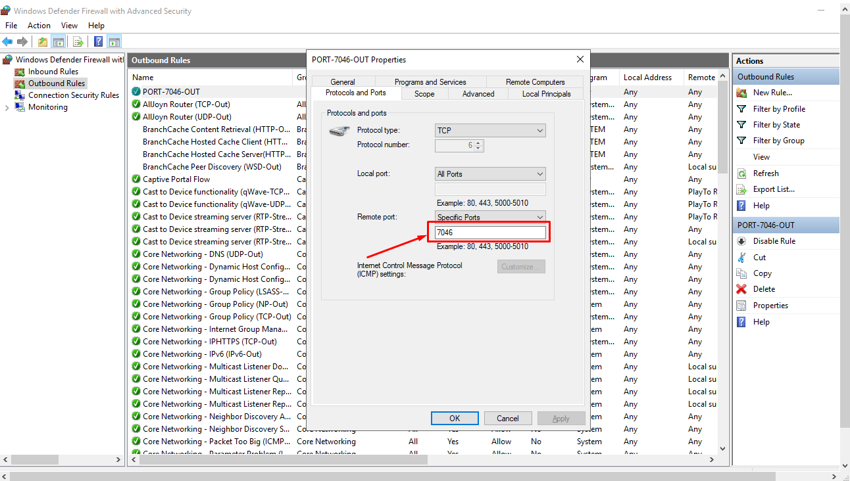This screenshot has height=481, width=850.
Task: Click the Refresh icon in Actions pane
Action: click(741, 173)
